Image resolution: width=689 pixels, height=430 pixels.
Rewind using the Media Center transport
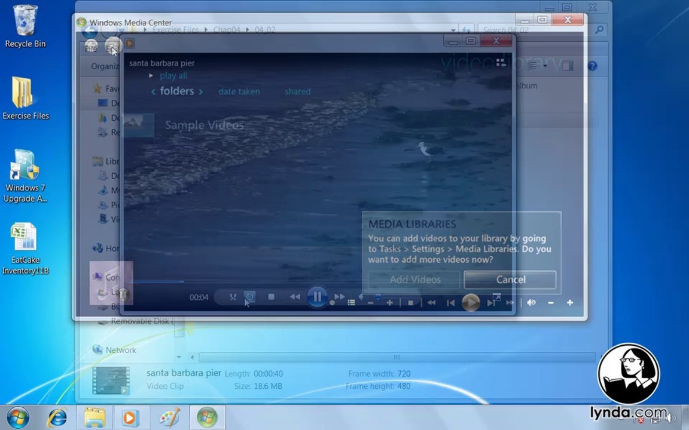(x=431, y=303)
